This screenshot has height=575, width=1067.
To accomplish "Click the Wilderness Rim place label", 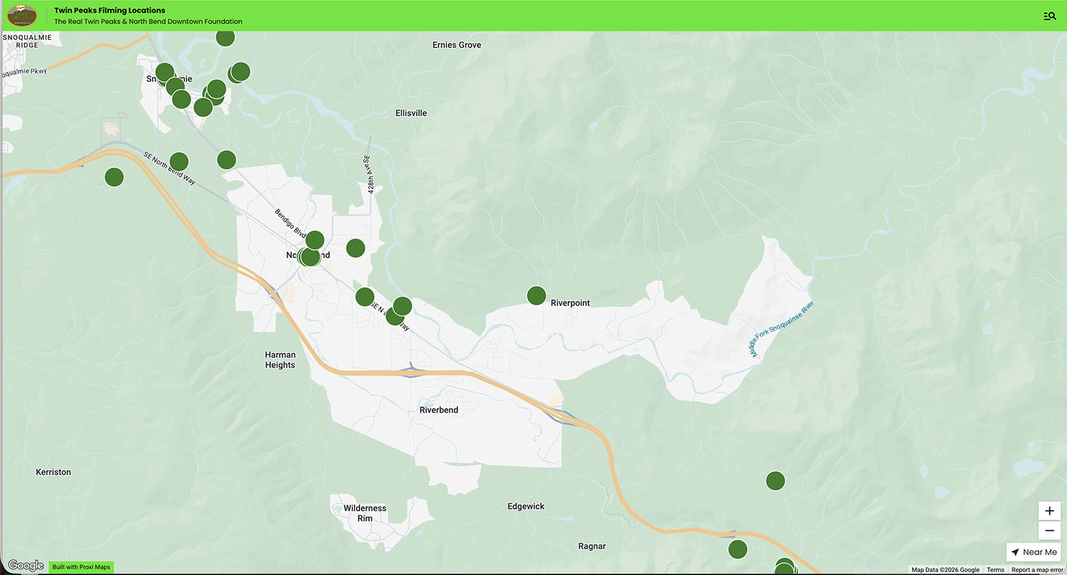I will pos(365,513).
